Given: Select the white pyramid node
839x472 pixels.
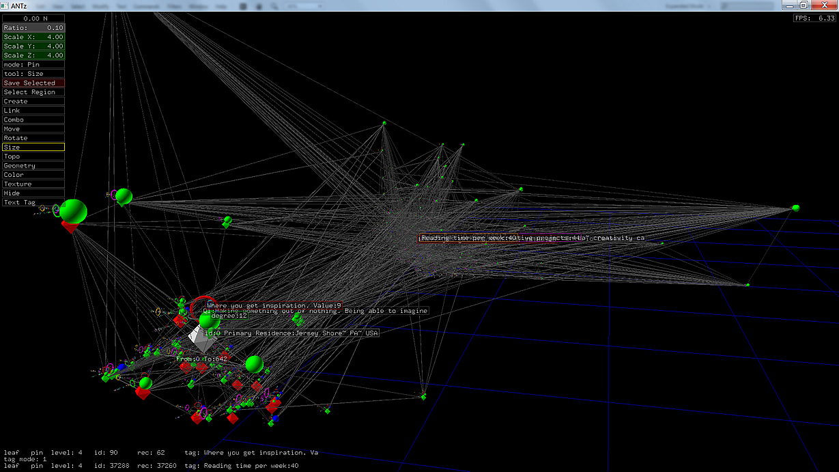Looking at the screenshot, I should click(199, 335).
